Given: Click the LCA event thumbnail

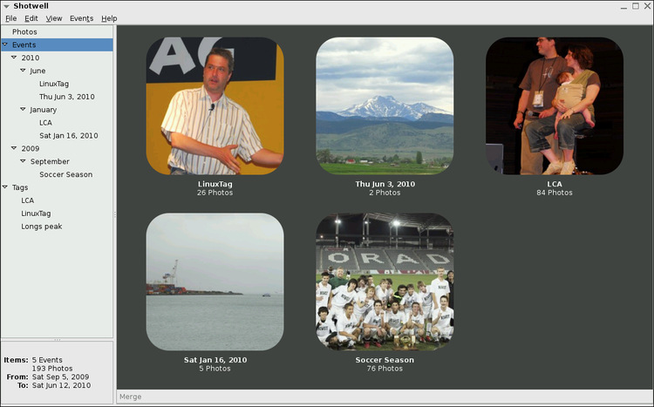Looking at the screenshot, I should [555, 106].
